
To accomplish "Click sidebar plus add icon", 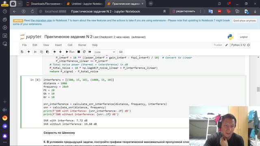I will 5,102.
